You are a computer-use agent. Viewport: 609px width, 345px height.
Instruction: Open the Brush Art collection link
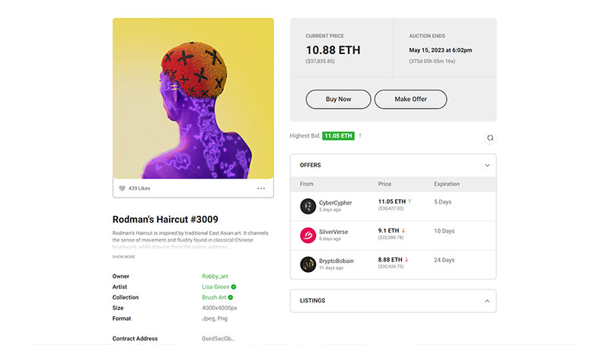(x=214, y=297)
